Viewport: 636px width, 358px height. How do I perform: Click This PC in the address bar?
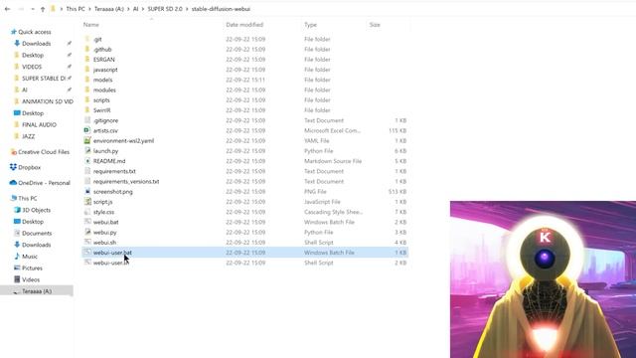click(76, 9)
